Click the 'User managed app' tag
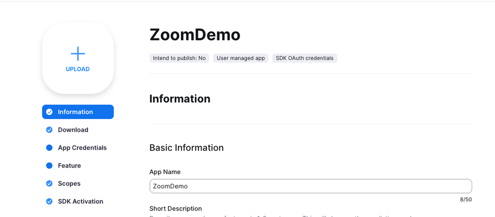495x217 pixels. click(x=241, y=58)
